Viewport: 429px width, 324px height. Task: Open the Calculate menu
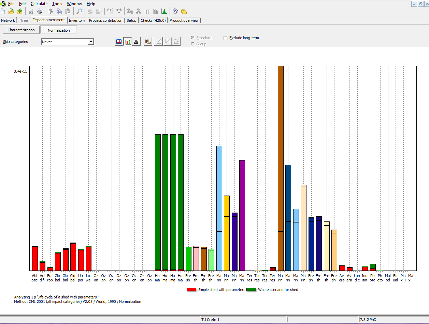tap(39, 4)
